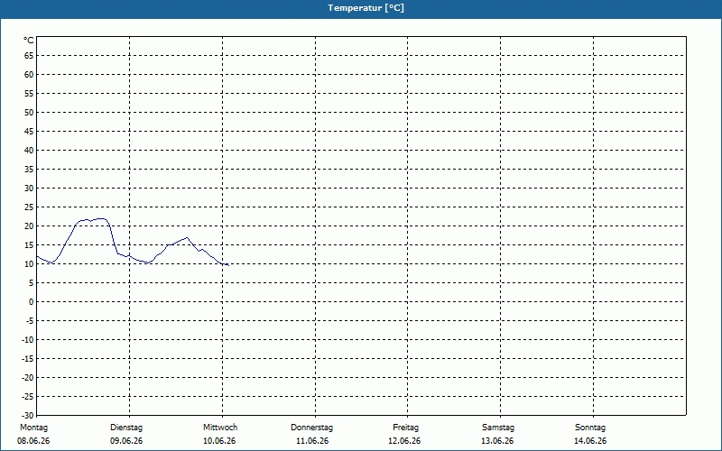The height and width of the screenshot is (451, 722).
Task: Select the -20 y-axis value
Action: point(28,377)
